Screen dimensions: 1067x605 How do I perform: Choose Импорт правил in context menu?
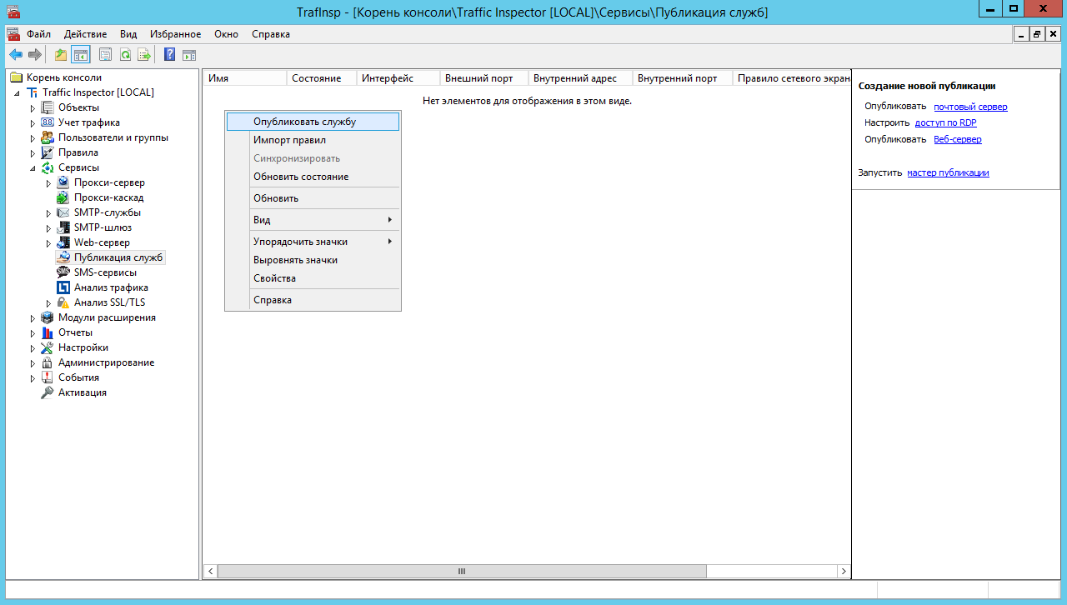313,140
